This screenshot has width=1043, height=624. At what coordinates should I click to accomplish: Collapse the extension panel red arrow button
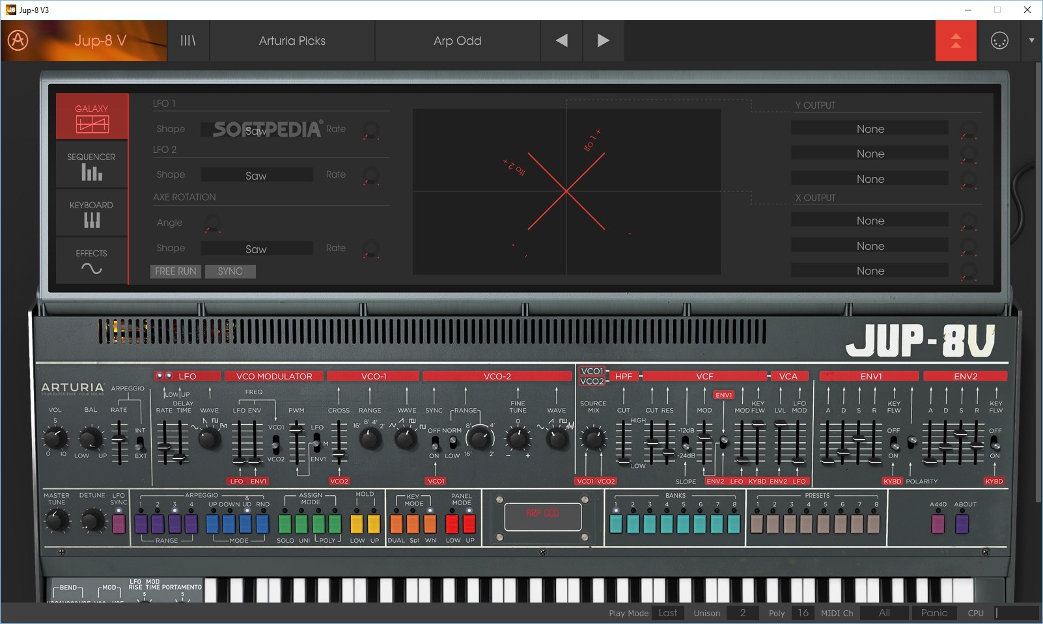pyautogui.click(x=956, y=40)
